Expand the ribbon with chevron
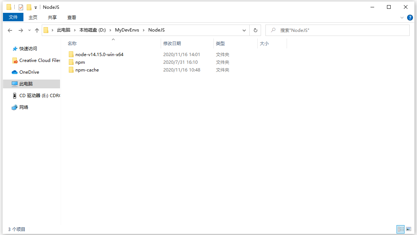The image size is (417, 235). [402, 18]
